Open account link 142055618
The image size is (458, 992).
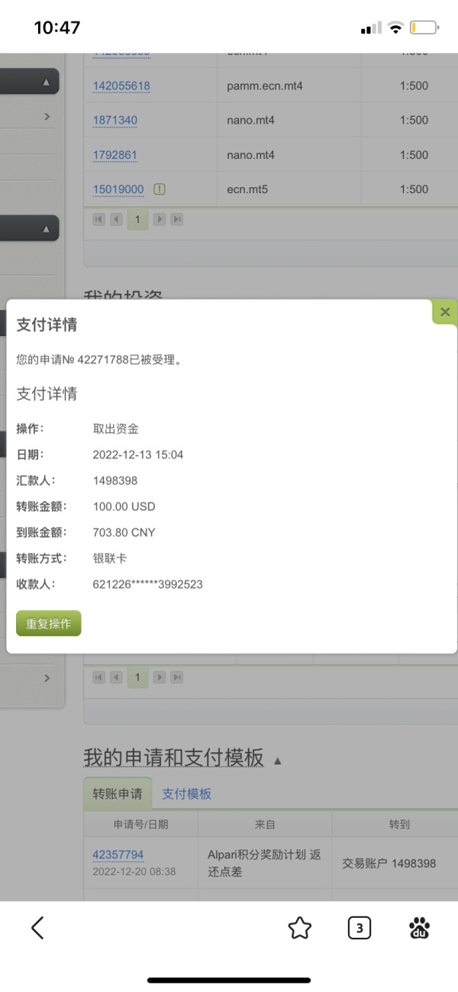point(121,86)
